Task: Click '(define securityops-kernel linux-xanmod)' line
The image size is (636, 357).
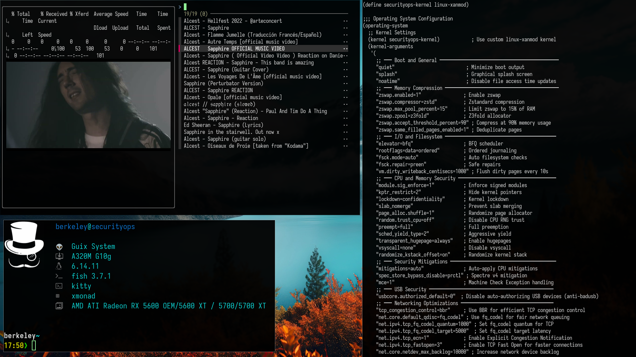Action: (x=416, y=5)
